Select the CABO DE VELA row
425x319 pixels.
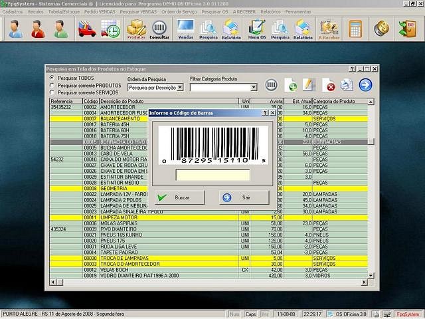click(209, 154)
